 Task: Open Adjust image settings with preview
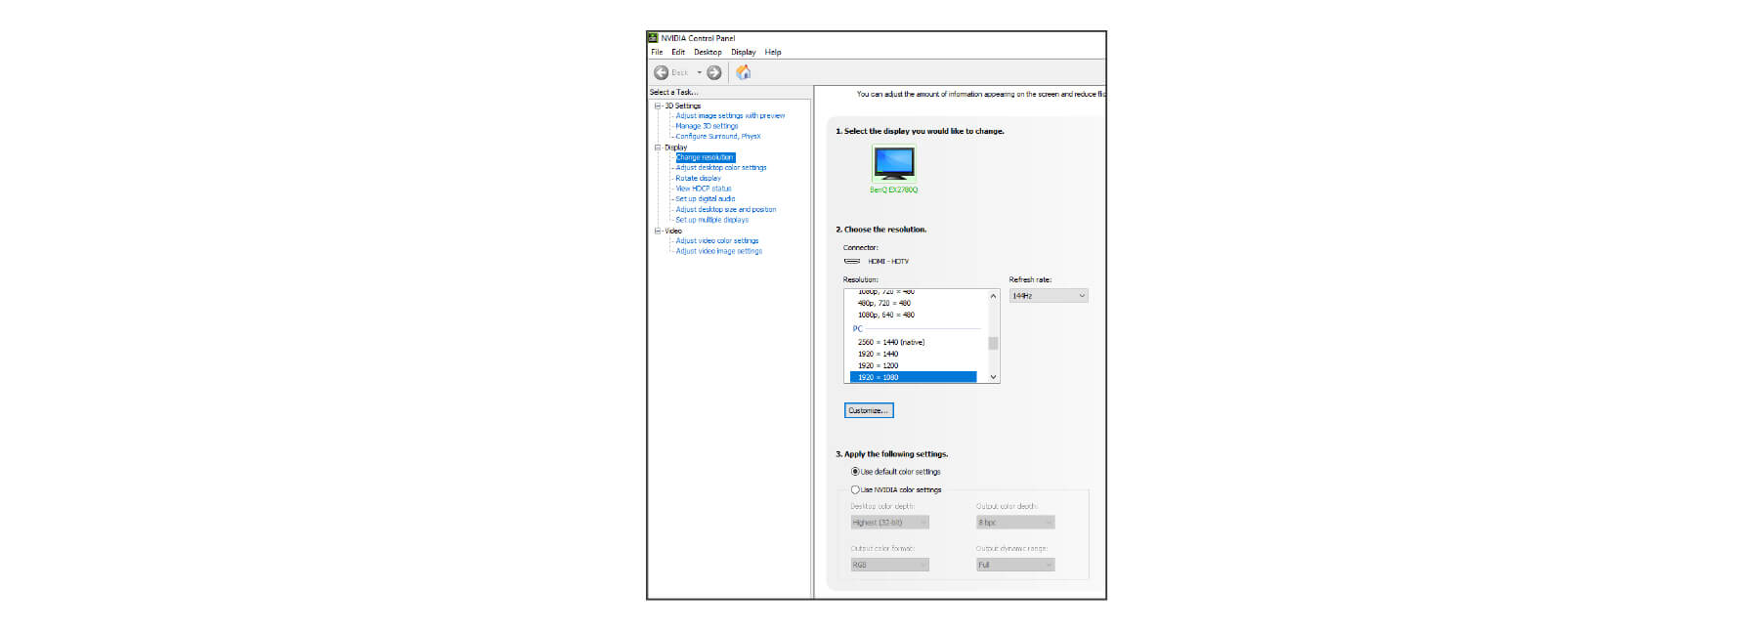730,115
